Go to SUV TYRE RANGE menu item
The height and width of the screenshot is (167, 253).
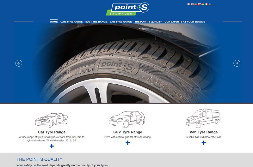96,21
